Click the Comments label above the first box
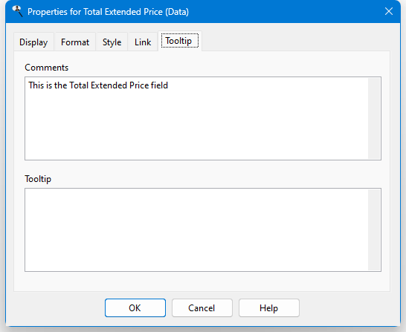 47,68
